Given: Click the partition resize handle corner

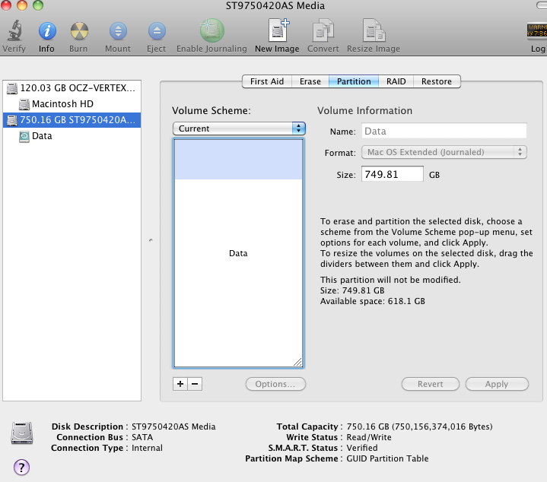Looking at the screenshot, I should (298, 363).
